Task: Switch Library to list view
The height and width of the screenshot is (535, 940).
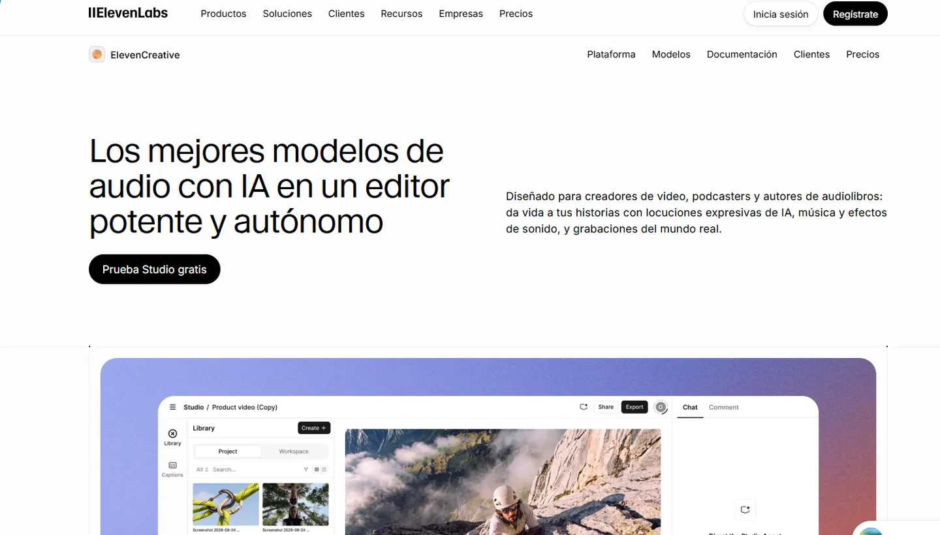Action: coord(324,469)
